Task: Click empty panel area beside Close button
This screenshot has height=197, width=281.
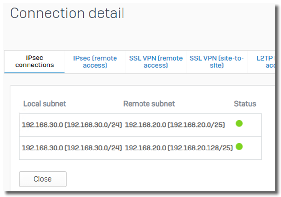Action: (x=161, y=179)
